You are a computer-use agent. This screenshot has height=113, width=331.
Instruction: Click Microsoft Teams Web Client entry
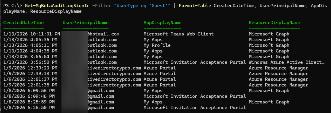179,34
